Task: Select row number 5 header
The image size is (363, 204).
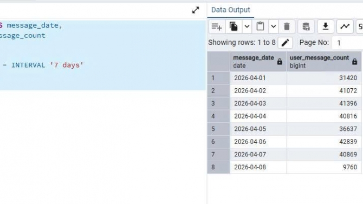Action: click(x=218, y=129)
